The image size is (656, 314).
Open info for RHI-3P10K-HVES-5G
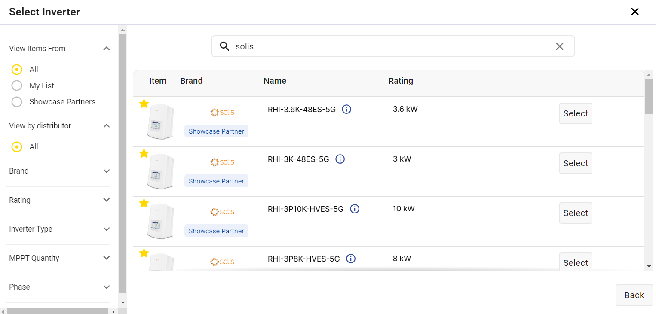tap(355, 209)
